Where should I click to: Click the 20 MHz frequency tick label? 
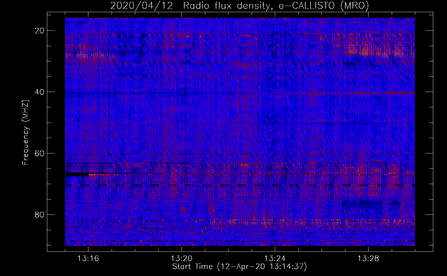40,30
